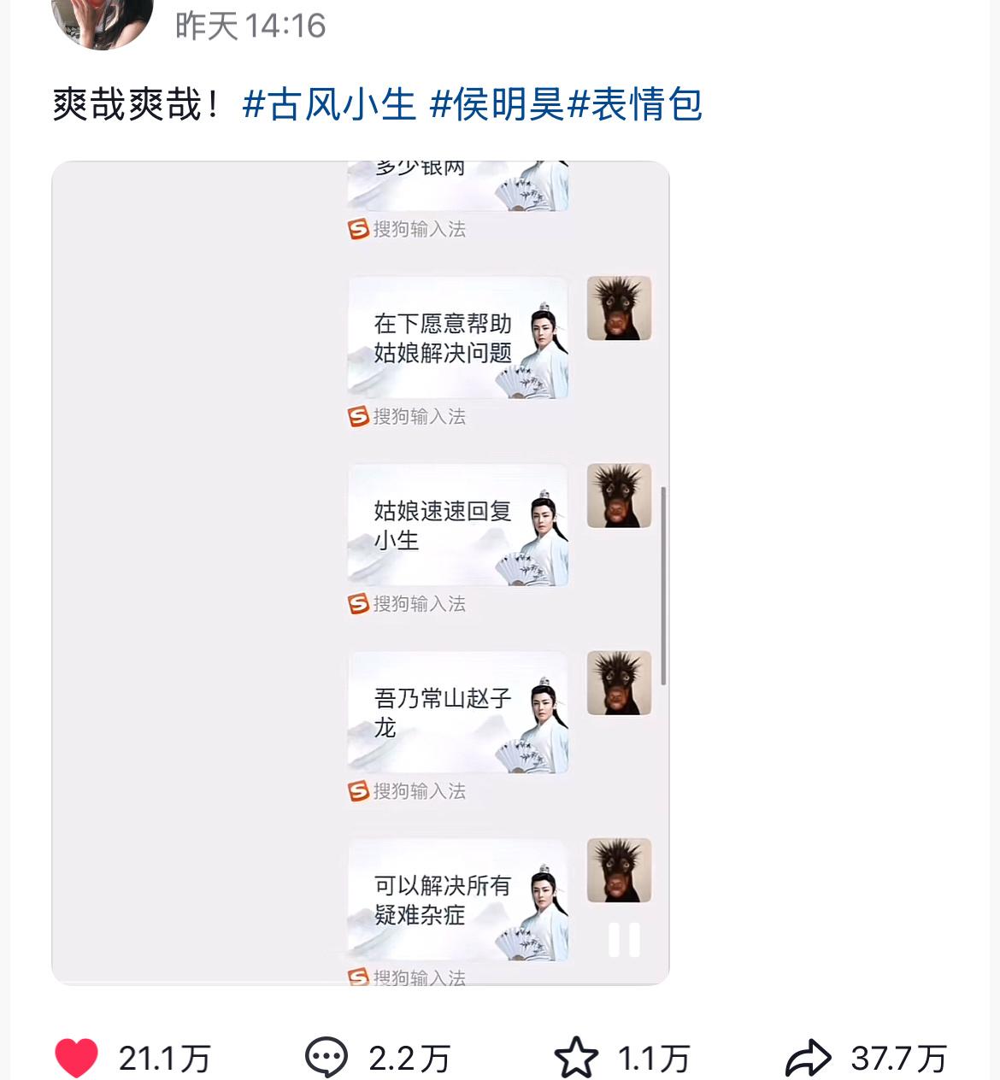Screen dimensions: 1000x1080
Task: Open the #侯明昊 hashtag link
Action: pyautogui.click(x=497, y=105)
